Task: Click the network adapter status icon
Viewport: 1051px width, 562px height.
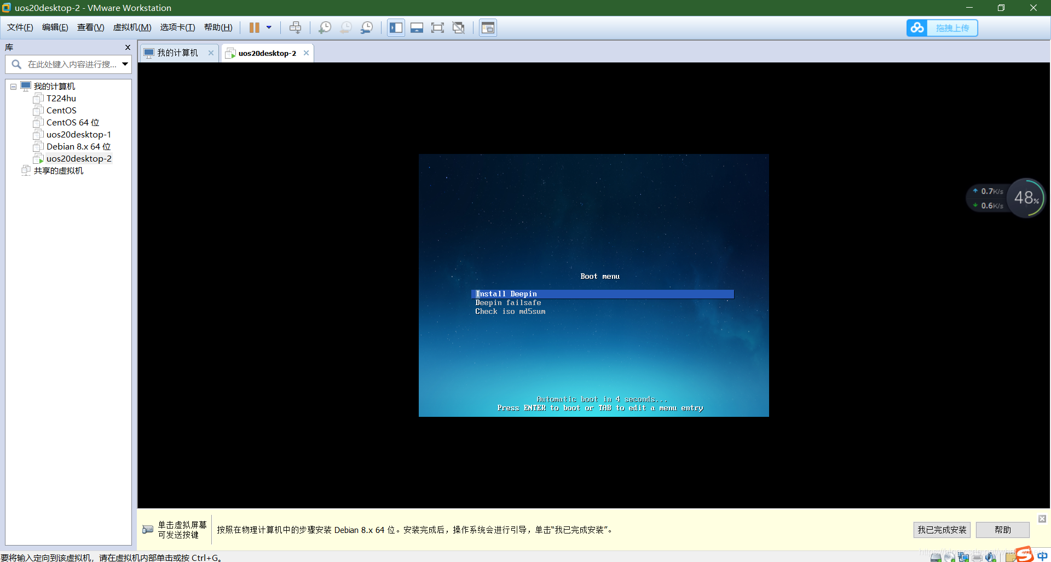Action: click(x=963, y=558)
